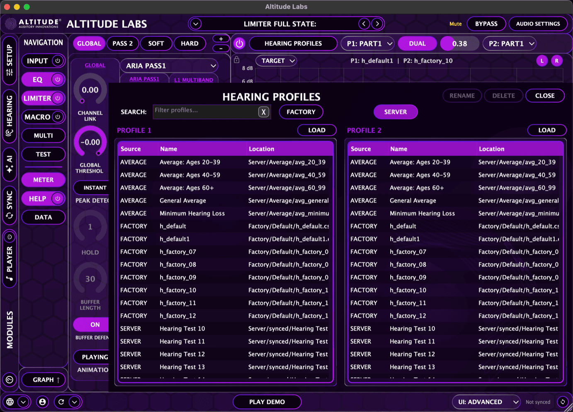Select the HARD limiter tab
The width and height of the screenshot is (573, 412).
[x=190, y=44]
